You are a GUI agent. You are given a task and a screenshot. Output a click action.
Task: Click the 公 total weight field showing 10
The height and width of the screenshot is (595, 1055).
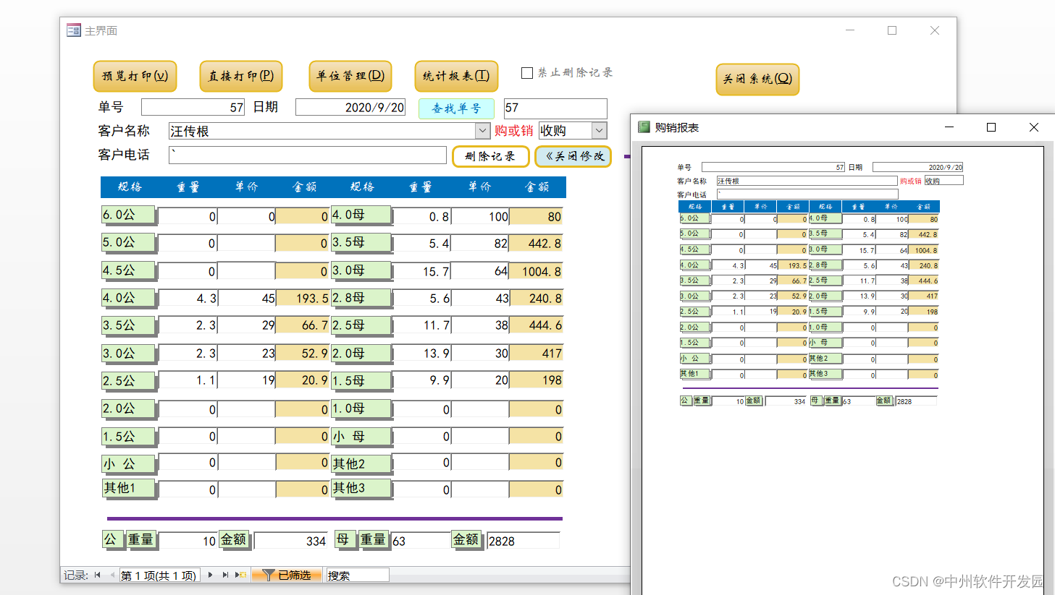188,541
